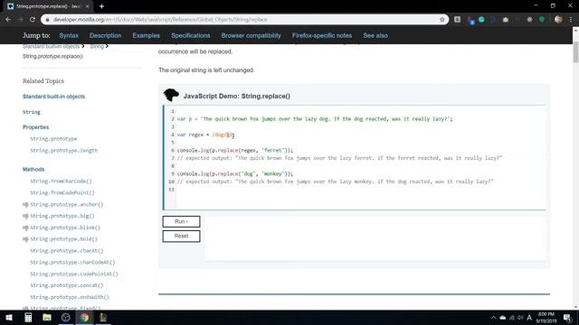
Task: Click the page vertical scrollbar thumb
Action: pyautogui.click(x=575, y=51)
